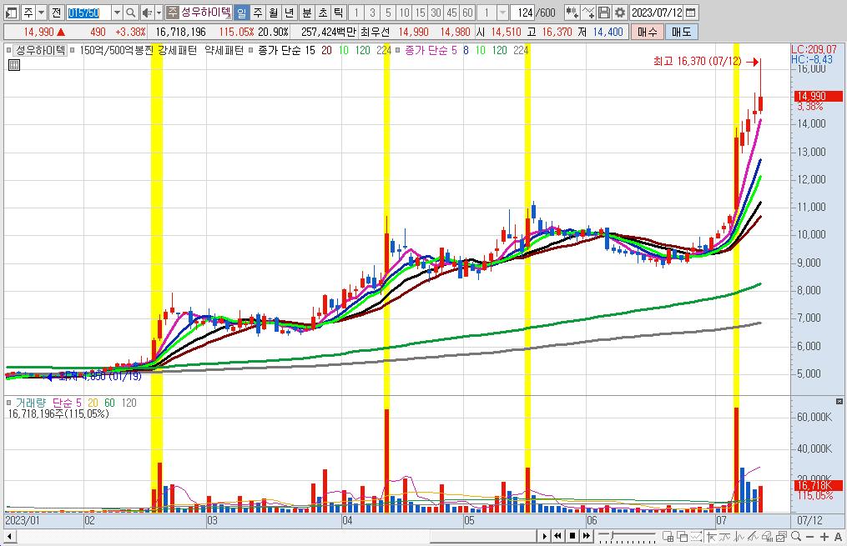The width and height of the screenshot is (847, 546).
Task: Expand the custom interval dropdown arrow
Action: [502, 13]
